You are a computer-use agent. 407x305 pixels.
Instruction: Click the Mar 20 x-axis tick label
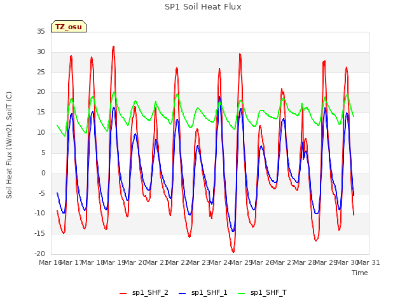coord(135,262)
